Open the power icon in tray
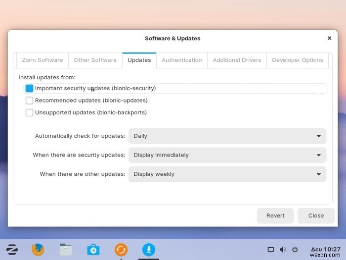 click(295, 250)
